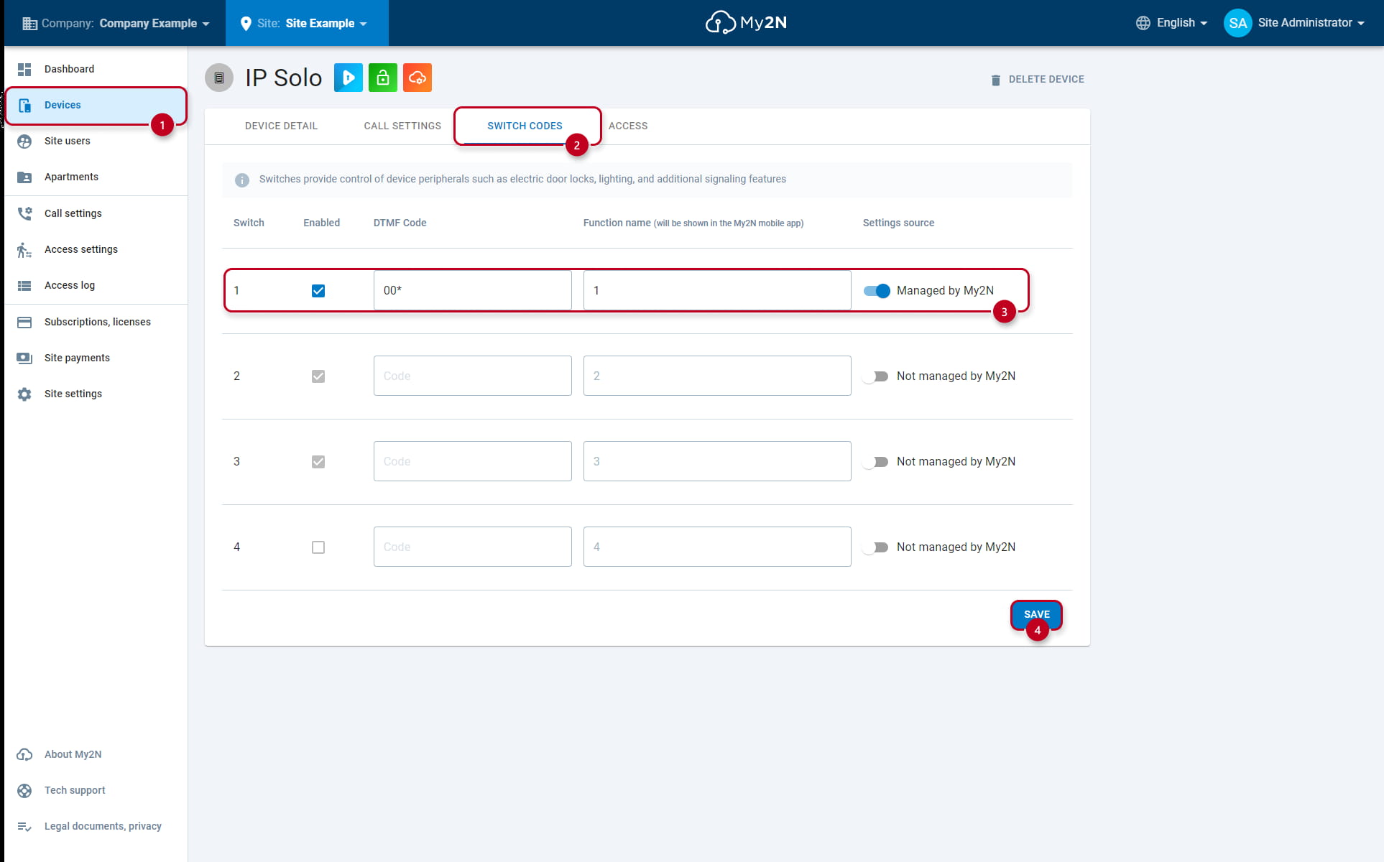Click the Legal documents icon
The width and height of the screenshot is (1384, 862).
(x=24, y=826)
